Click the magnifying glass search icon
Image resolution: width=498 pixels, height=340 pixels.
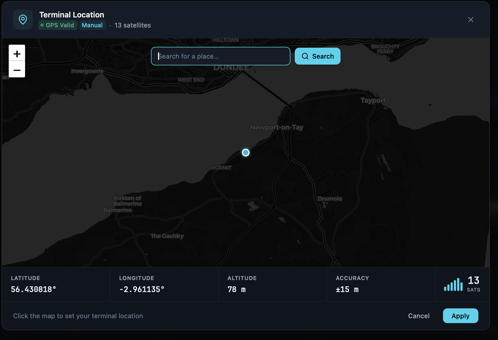(305, 56)
